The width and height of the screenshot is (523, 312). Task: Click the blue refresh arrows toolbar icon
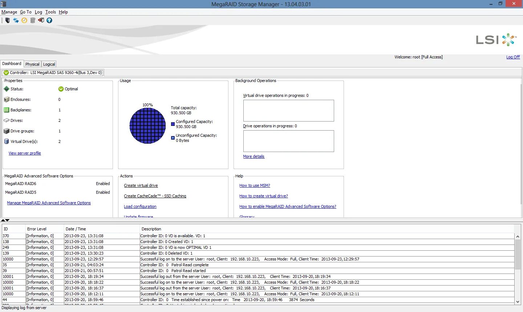[16, 20]
